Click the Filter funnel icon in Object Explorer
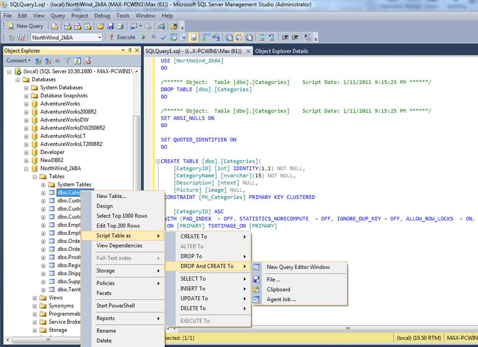Image resolution: width=478 pixels, height=347 pixels. (x=67, y=61)
